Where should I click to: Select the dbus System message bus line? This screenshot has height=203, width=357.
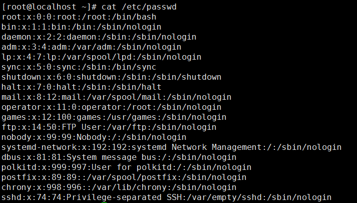(x=119, y=157)
